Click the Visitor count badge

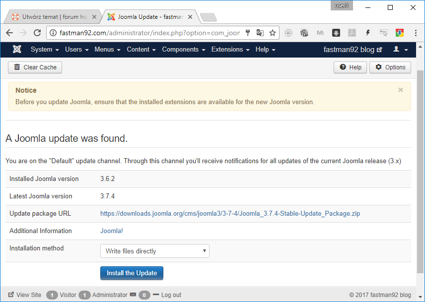point(52,295)
